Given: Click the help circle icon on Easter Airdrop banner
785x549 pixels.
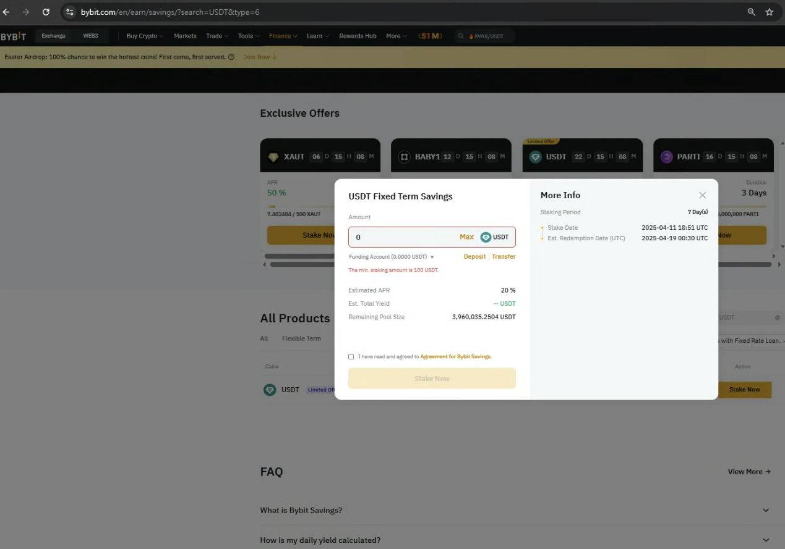Looking at the screenshot, I should tap(231, 57).
